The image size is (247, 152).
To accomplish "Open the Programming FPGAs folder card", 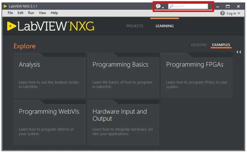I will point(197,75).
